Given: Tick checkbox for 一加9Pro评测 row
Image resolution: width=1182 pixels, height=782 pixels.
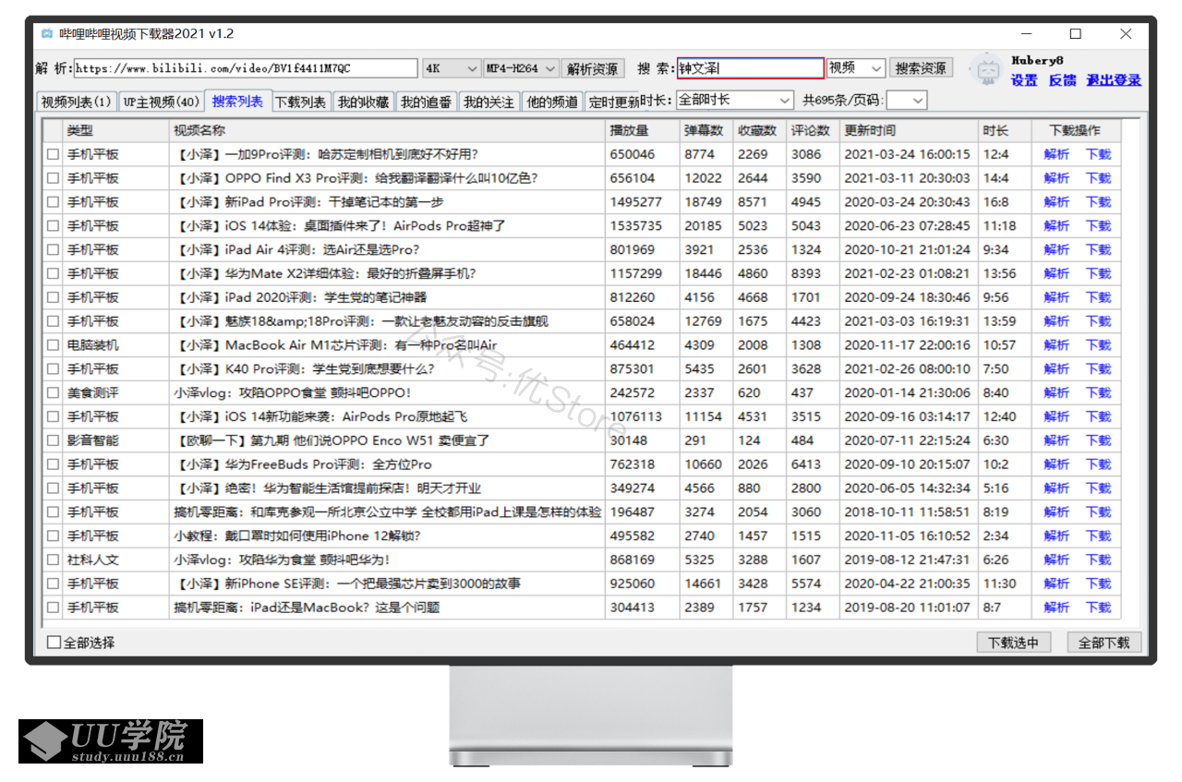Looking at the screenshot, I should coord(53,154).
